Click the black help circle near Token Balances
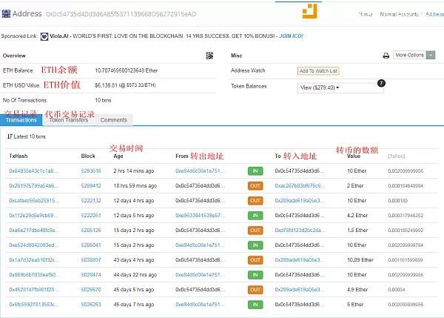This screenshot has height=318, width=444. tap(381, 83)
